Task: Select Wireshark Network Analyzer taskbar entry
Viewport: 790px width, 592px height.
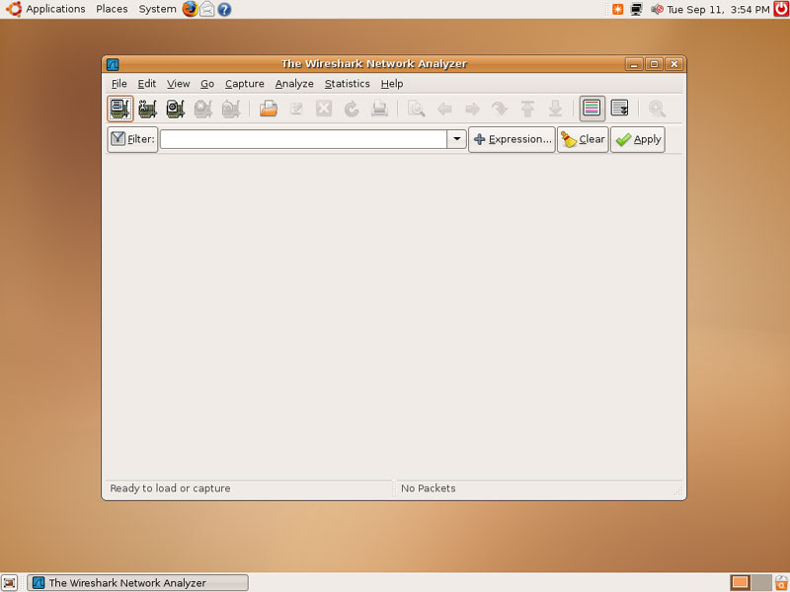Action: 137,583
